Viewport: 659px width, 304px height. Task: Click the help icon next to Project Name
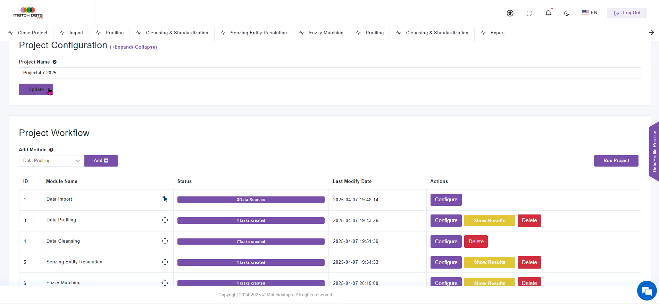[x=55, y=62]
